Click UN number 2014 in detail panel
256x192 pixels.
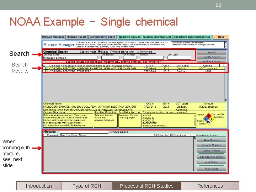166,107
